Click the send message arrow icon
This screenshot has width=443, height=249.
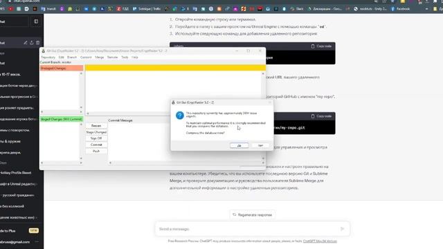pyautogui.click(x=342, y=229)
